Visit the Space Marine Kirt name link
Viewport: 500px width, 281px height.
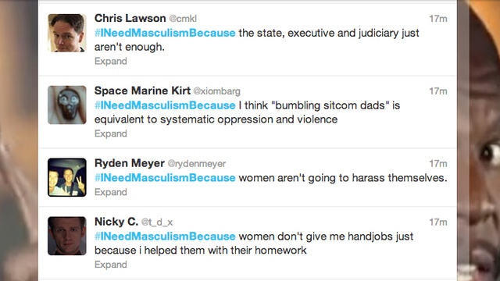coord(142,91)
